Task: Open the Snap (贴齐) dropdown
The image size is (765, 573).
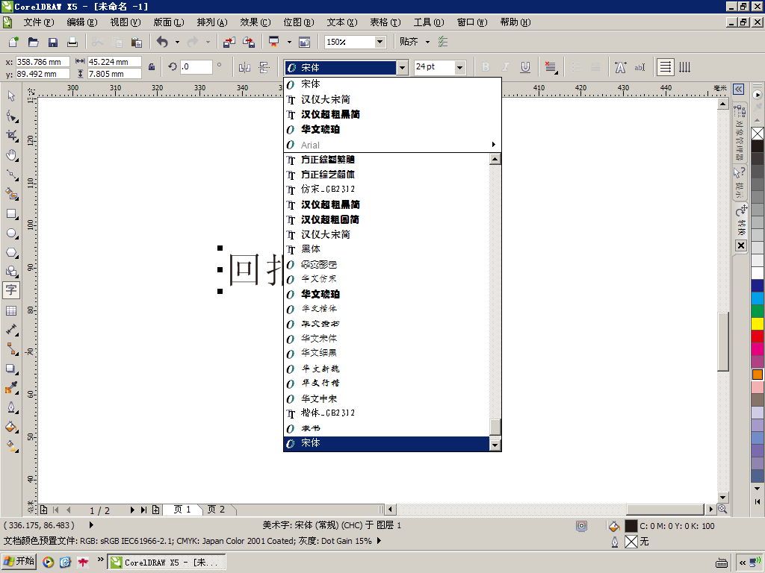Action: click(427, 42)
